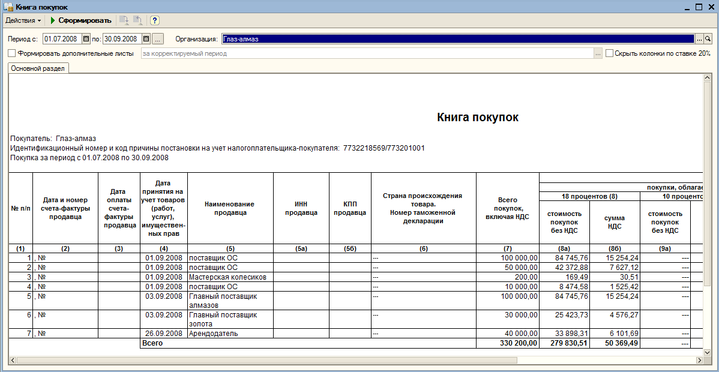Open ellipsis for за корректируемый период field
Viewport: 719px width, 372px height.
pyautogui.click(x=598, y=53)
